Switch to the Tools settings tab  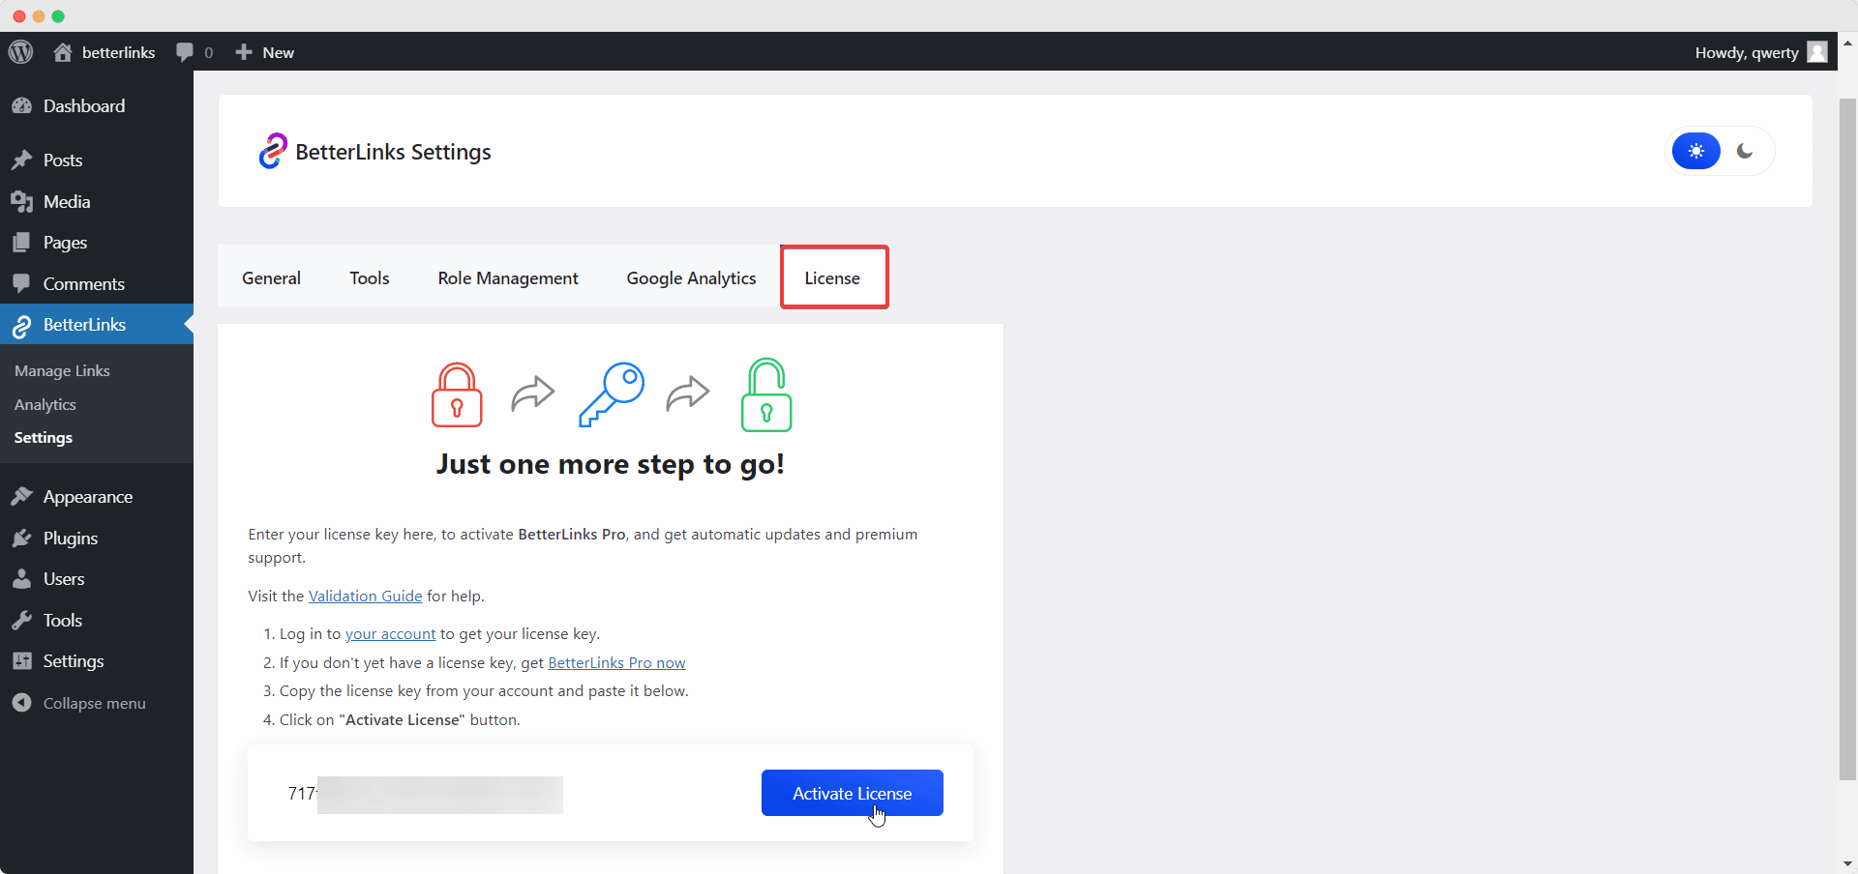(x=370, y=278)
